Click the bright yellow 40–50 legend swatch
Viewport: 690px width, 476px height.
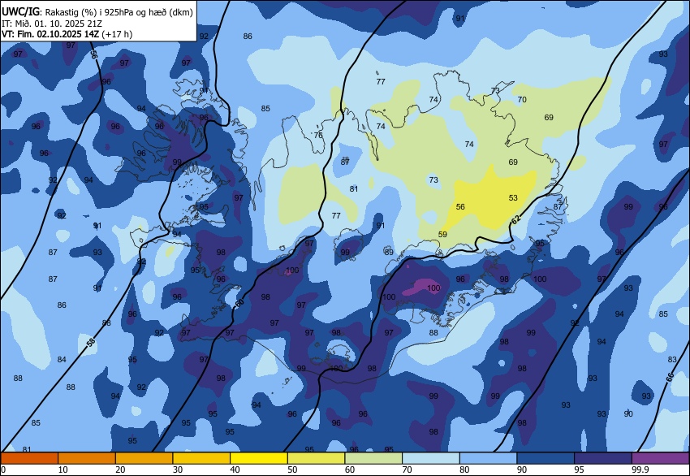[259, 458]
